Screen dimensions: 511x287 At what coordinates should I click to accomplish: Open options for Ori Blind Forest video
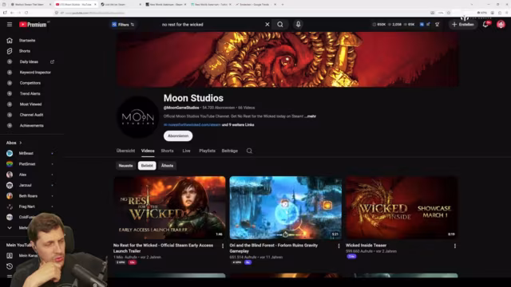pyautogui.click(x=339, y=246)
